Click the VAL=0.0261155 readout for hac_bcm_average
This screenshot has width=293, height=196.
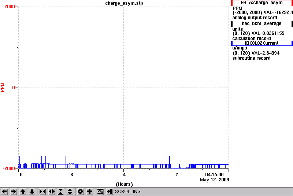point(268,33)
